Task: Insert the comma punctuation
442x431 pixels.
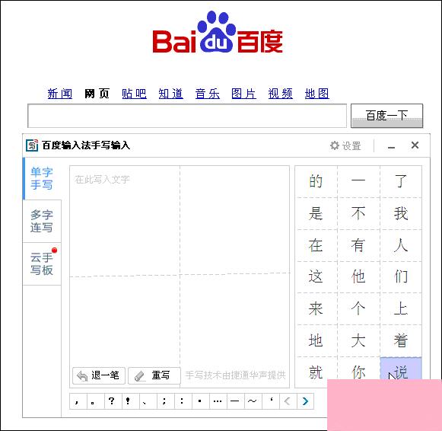Action: pyautogui.click(x=78, y=401)
